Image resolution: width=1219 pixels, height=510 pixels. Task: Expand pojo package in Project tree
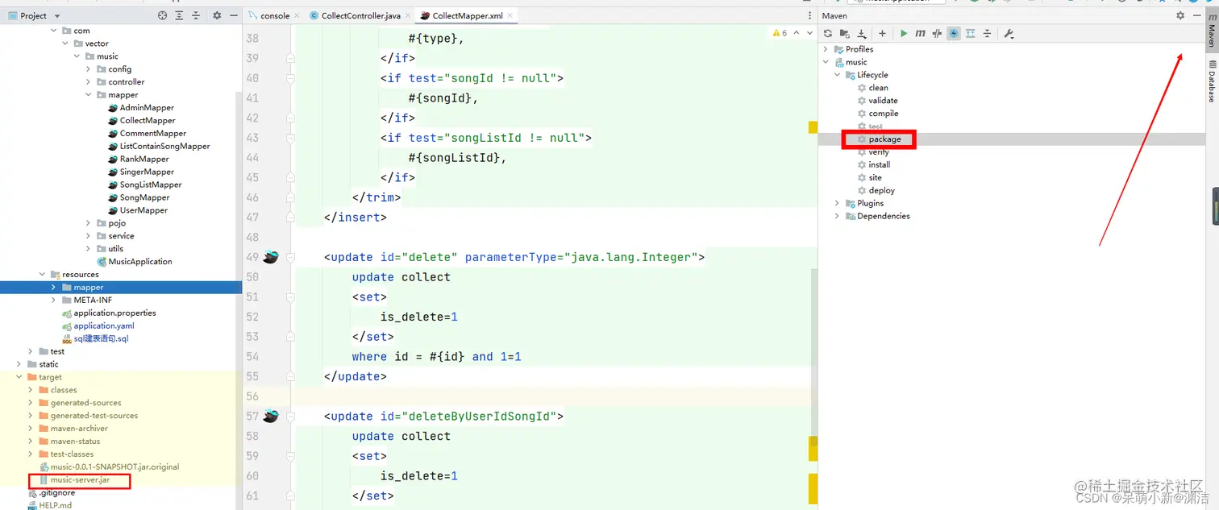click(89, 223)
